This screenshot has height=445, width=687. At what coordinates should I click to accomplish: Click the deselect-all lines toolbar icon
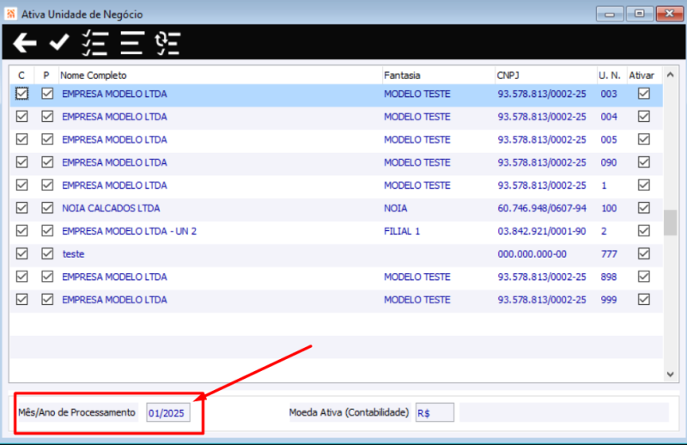132,43
